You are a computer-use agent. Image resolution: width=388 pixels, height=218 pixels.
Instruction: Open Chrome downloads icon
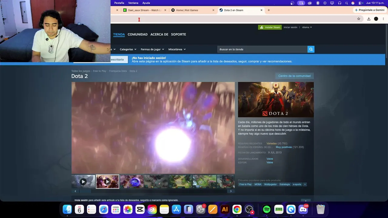(x=369, y=19)
